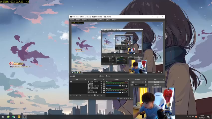Toggle visibility of first text (GDI+) source

[101, 82]
